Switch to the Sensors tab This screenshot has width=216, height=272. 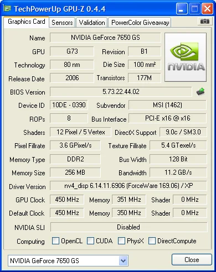tap(62, 23)
